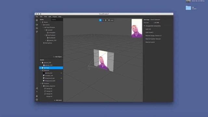Collapse the Textures folder in Assets
Screen dimensions: 208x117
pyautogui.click(x=41, y=84)
